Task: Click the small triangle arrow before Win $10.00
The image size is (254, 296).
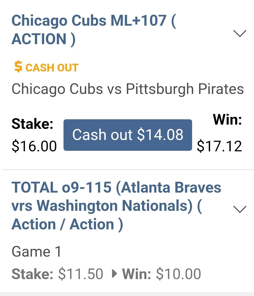Action: [114, 274]
